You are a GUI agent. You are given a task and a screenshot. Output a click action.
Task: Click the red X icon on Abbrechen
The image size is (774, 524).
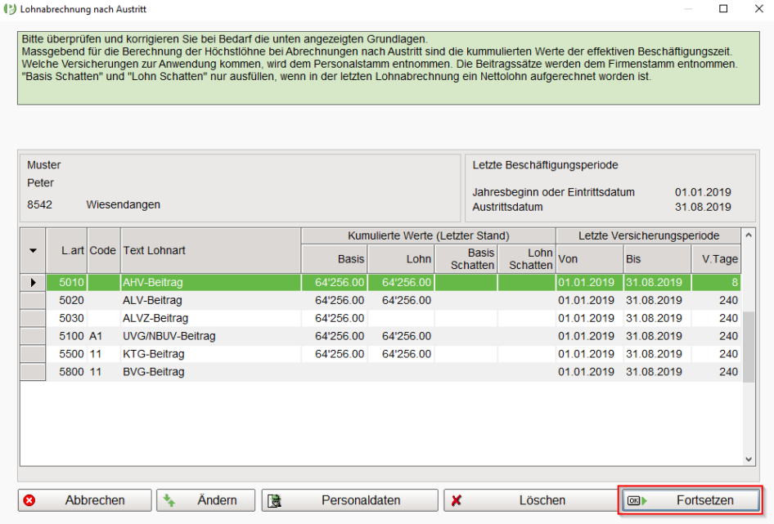coord(29,500)
